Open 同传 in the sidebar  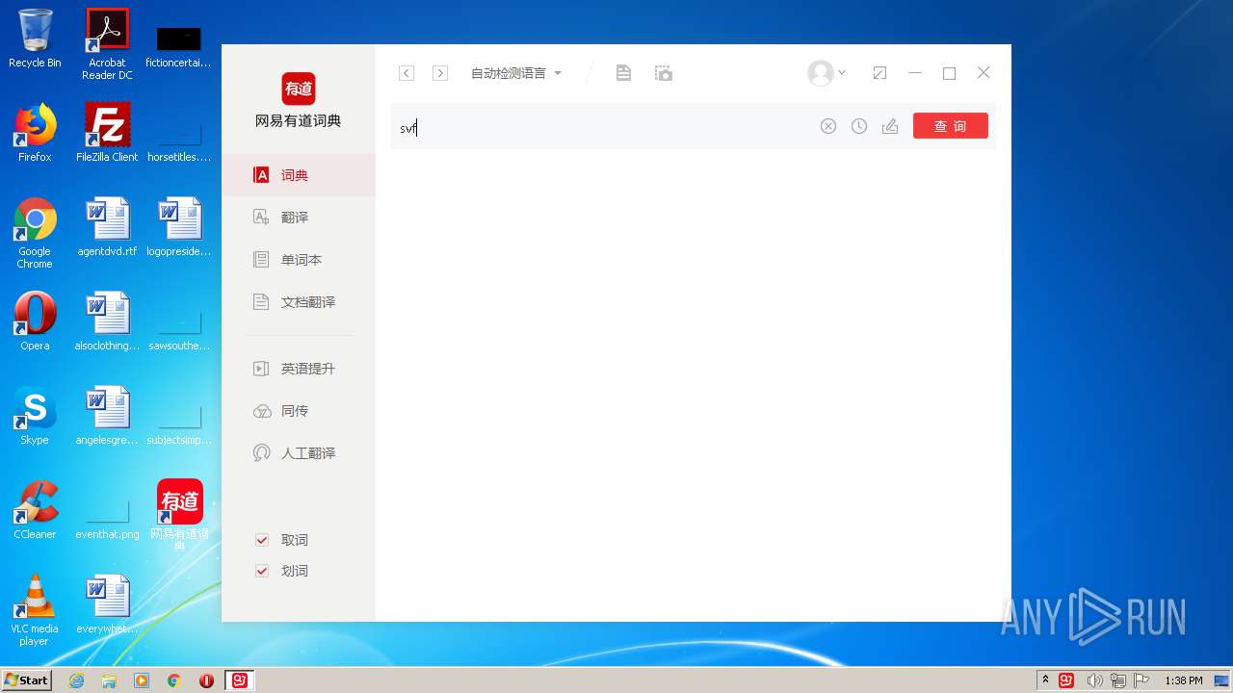click(x=299, y=411)
